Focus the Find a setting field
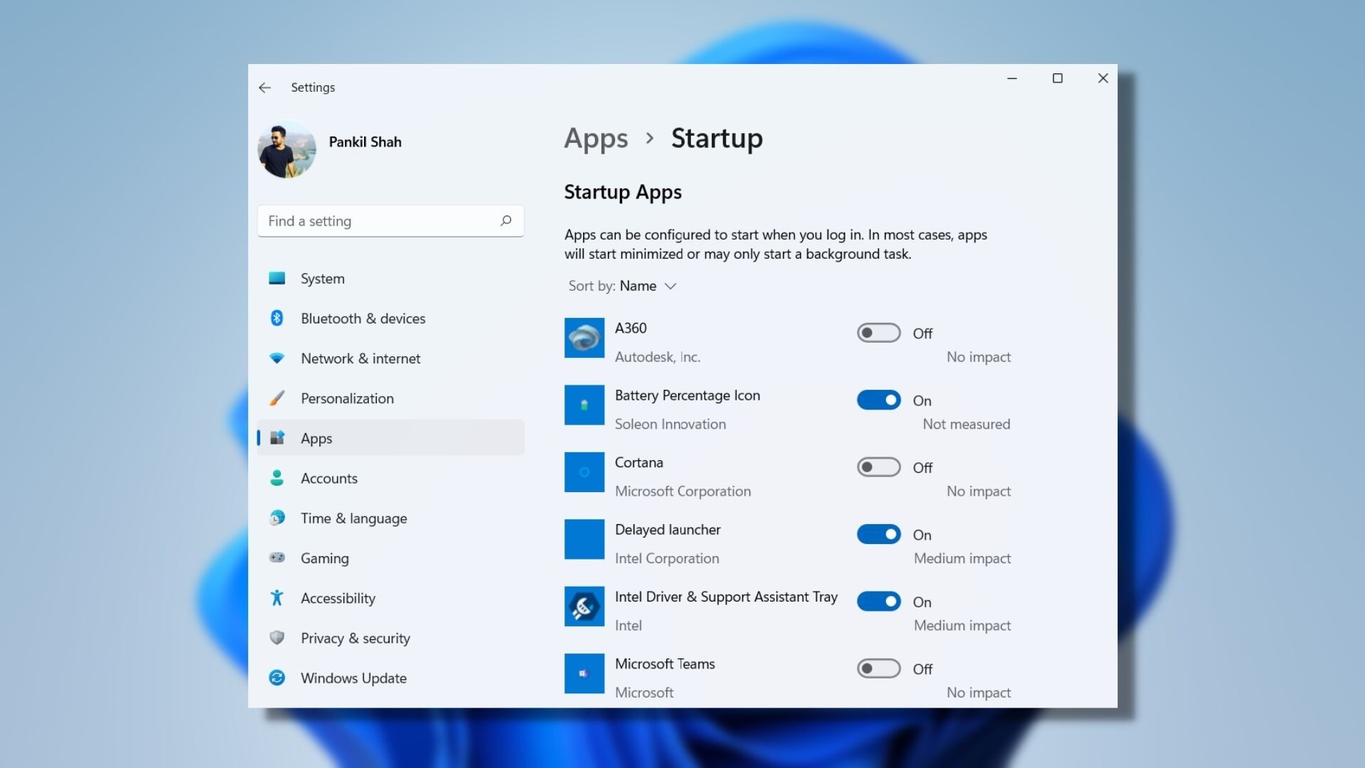This screenshot has height=768, width=1365. point(390,221)
